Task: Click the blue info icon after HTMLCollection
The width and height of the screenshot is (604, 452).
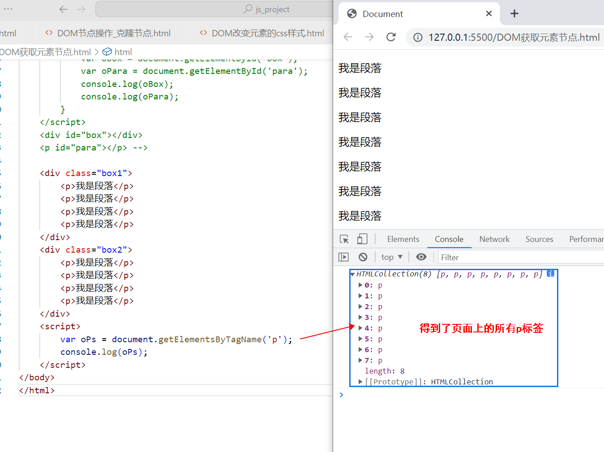Action: (x=551, y=273)
